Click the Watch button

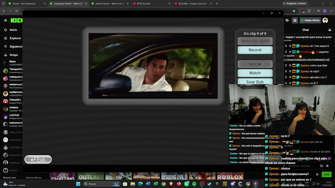pos(255,73)
